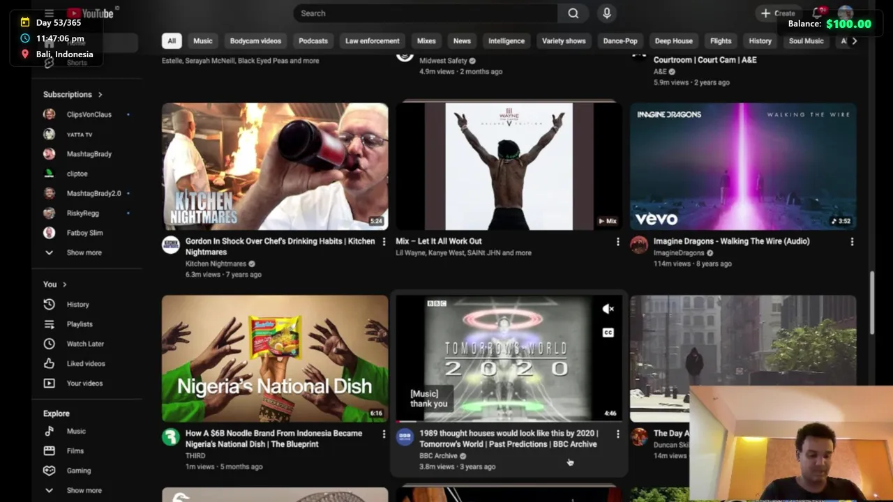Select the Intelligence filter chip
Screen dimensions: 893x502
coord(506,41)
